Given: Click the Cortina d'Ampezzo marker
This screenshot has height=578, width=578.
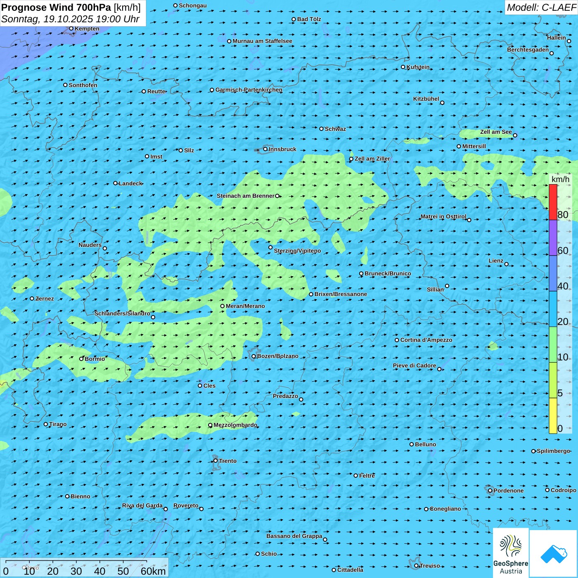Looking at the screenshot, I should click(x=397, y=340).
